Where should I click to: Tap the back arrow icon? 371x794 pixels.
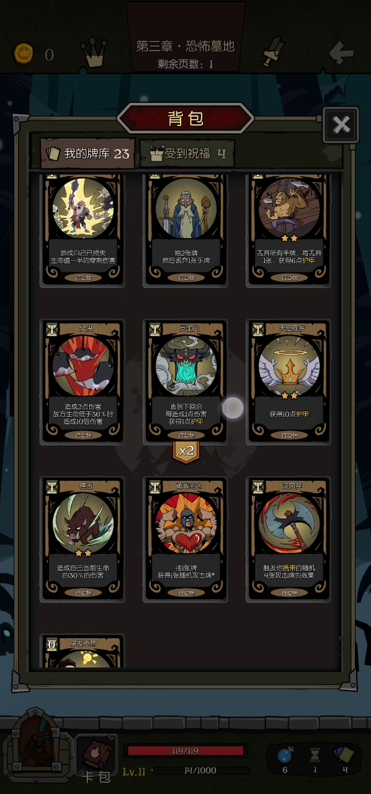[341, 53]
